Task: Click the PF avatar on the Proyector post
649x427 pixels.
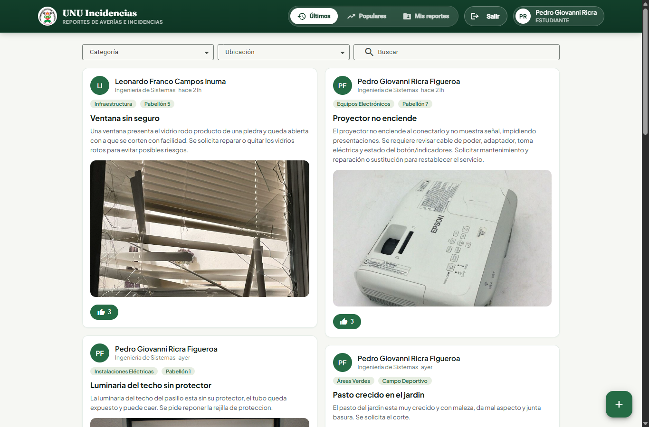Action: pyautogui.click(x=343, y=85)
